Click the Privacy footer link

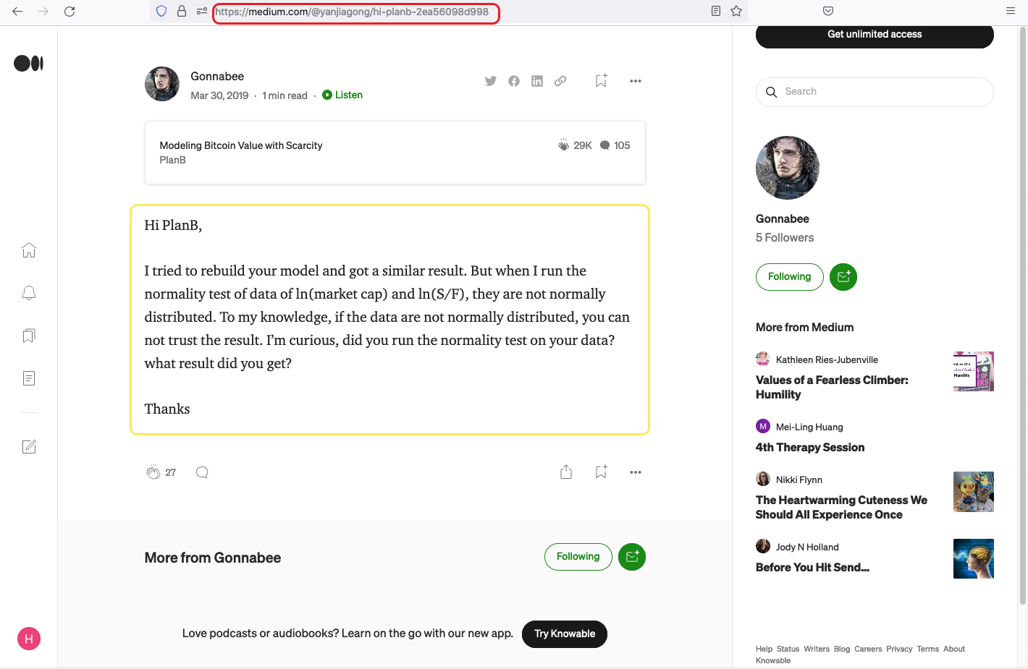point(899,649)
